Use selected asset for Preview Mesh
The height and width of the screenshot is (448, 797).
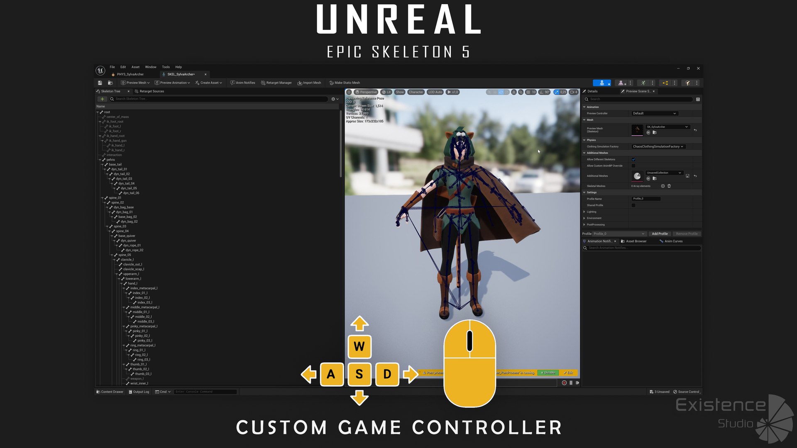[648, 133]
